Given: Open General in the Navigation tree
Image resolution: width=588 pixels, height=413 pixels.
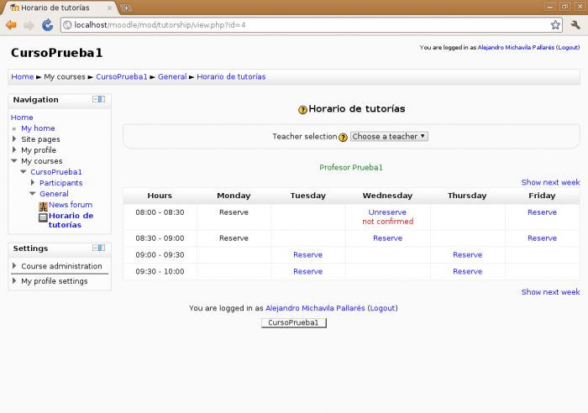Looking at the screenshot, I should tap(54, 193).
